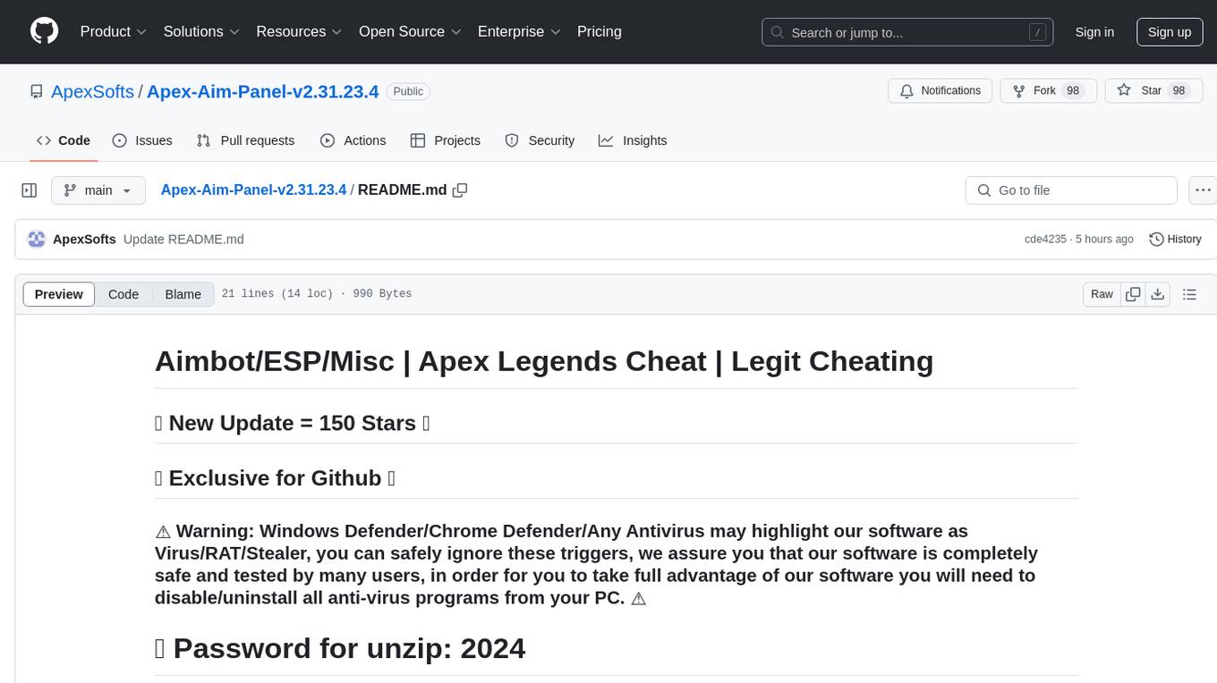Expand the file tree side panel
The image size is (1217, 683).
point(30,190)
